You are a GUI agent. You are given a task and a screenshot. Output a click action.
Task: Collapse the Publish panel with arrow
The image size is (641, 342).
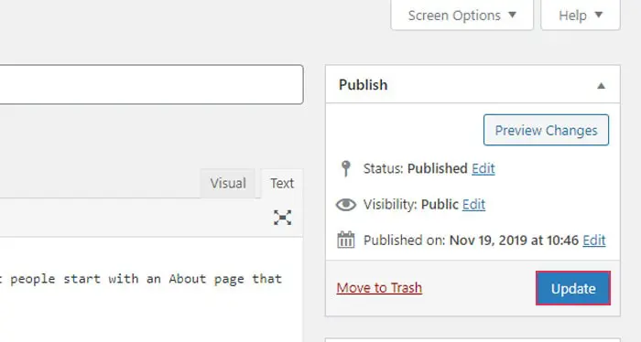tap(601, 86)
